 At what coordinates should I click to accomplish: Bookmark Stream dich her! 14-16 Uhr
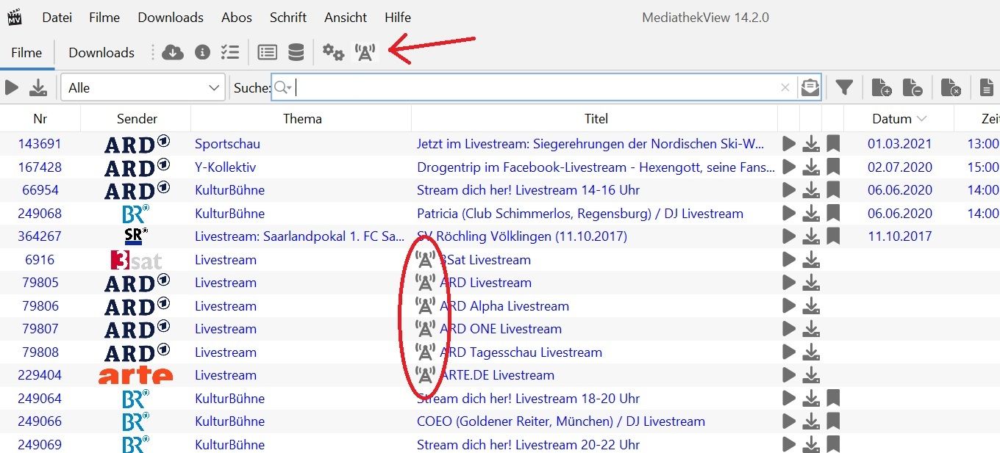pyautogui.click(x=833, y=190)
